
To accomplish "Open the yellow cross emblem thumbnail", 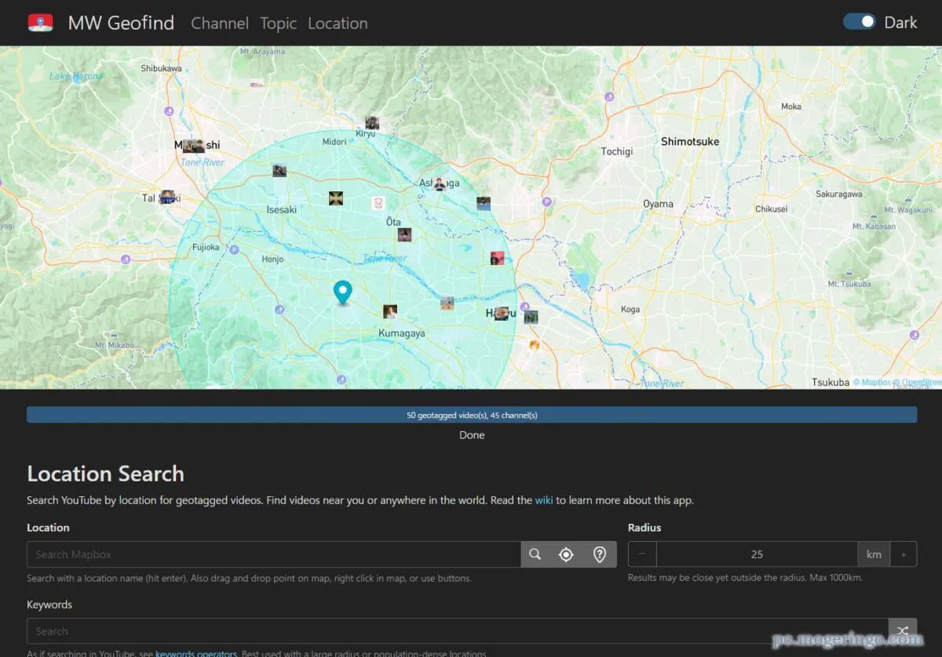I will coord(336,198).
